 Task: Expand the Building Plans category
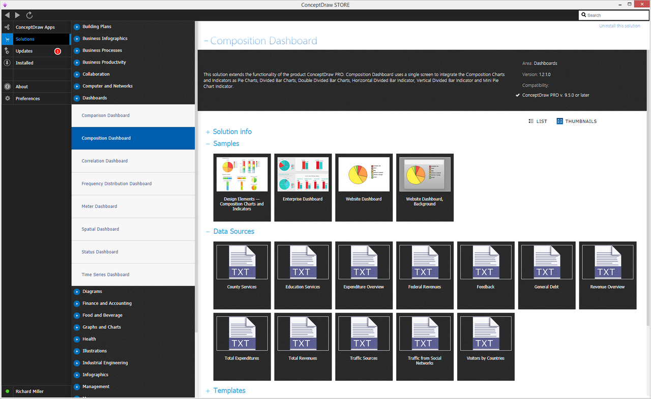pyautogui.click(x=97, y=27)
